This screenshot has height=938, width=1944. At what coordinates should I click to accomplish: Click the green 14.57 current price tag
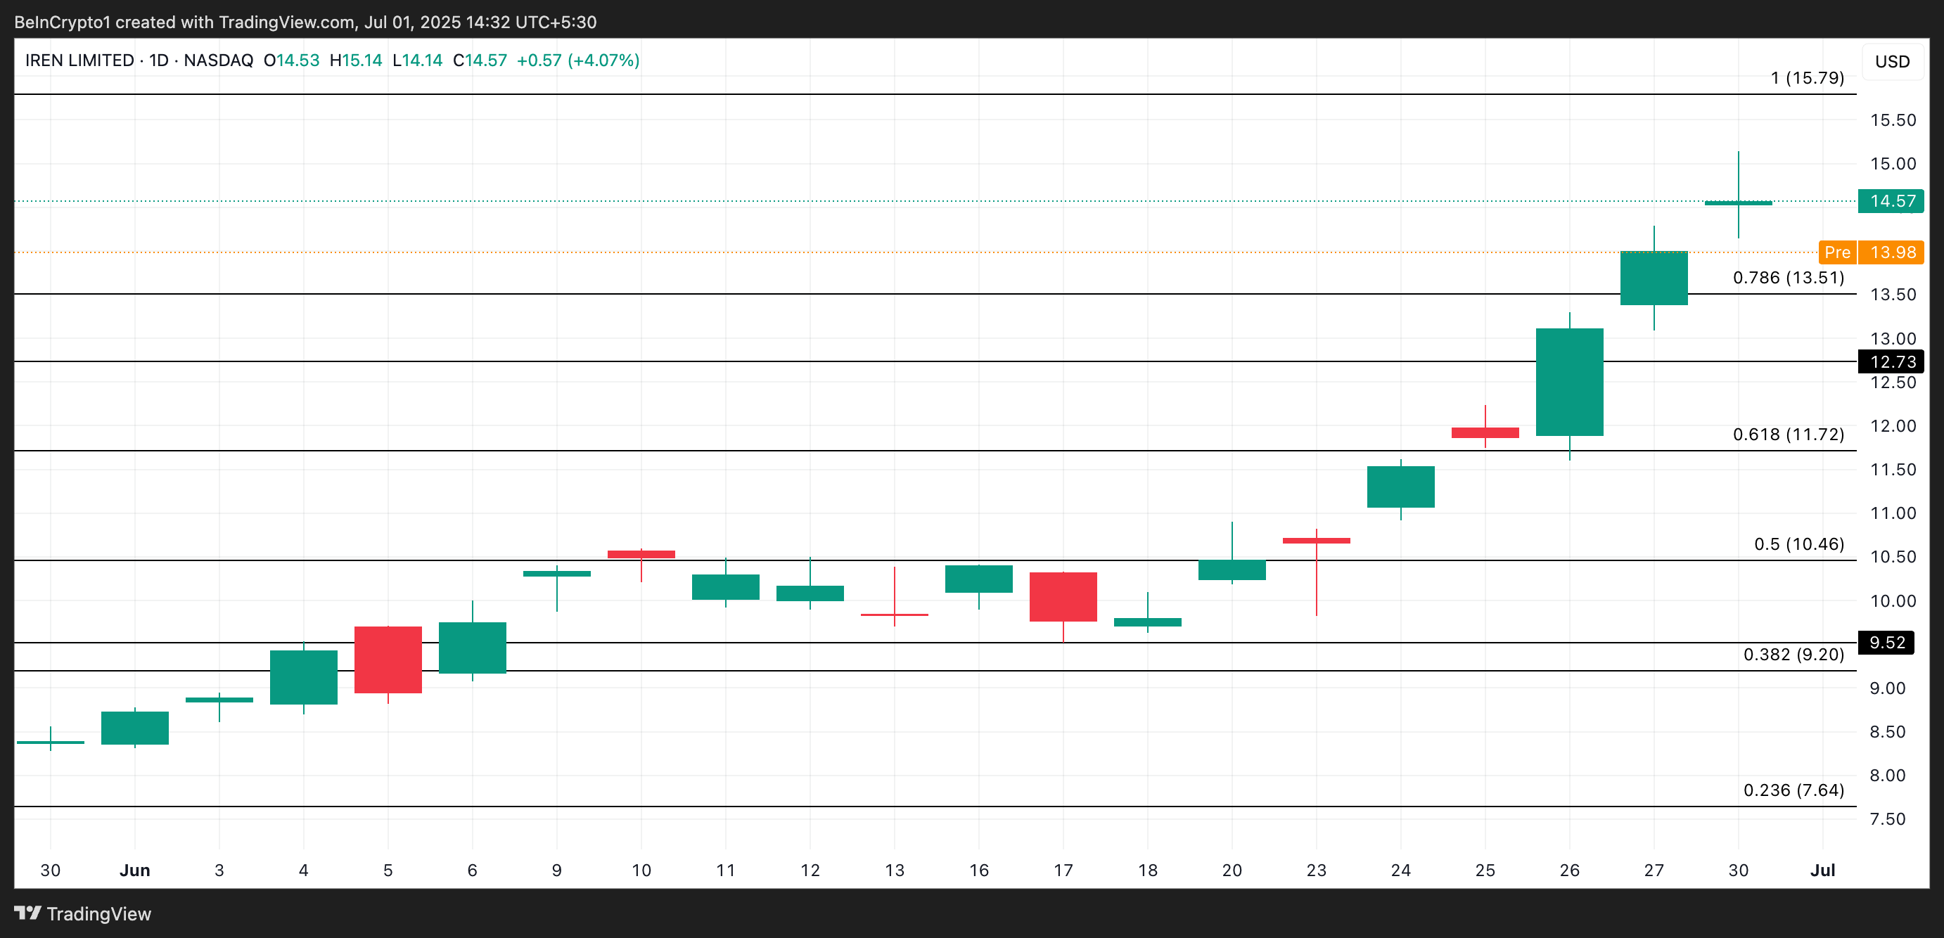point(1891,200)
